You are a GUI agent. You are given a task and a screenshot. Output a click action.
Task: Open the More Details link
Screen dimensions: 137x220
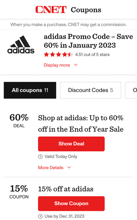point(51,167)
